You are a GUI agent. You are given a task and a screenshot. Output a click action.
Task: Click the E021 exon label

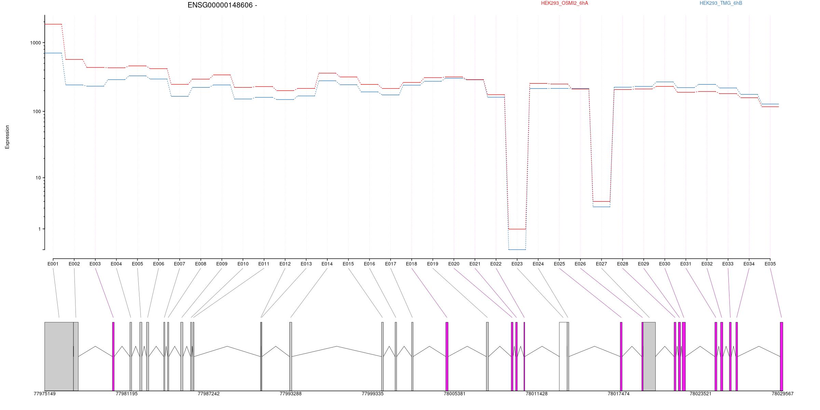click(x=475, y=264)
